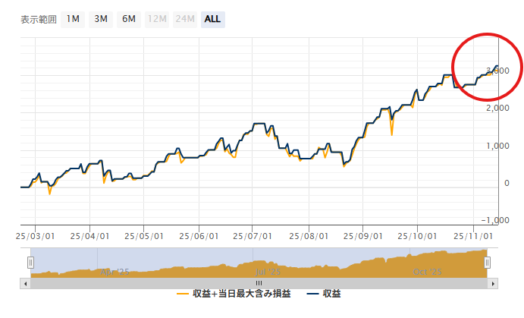The width and height of the screenshot is (524, 318).
Task: Click the Jul '25 navigator label
Action: (268, 272)
